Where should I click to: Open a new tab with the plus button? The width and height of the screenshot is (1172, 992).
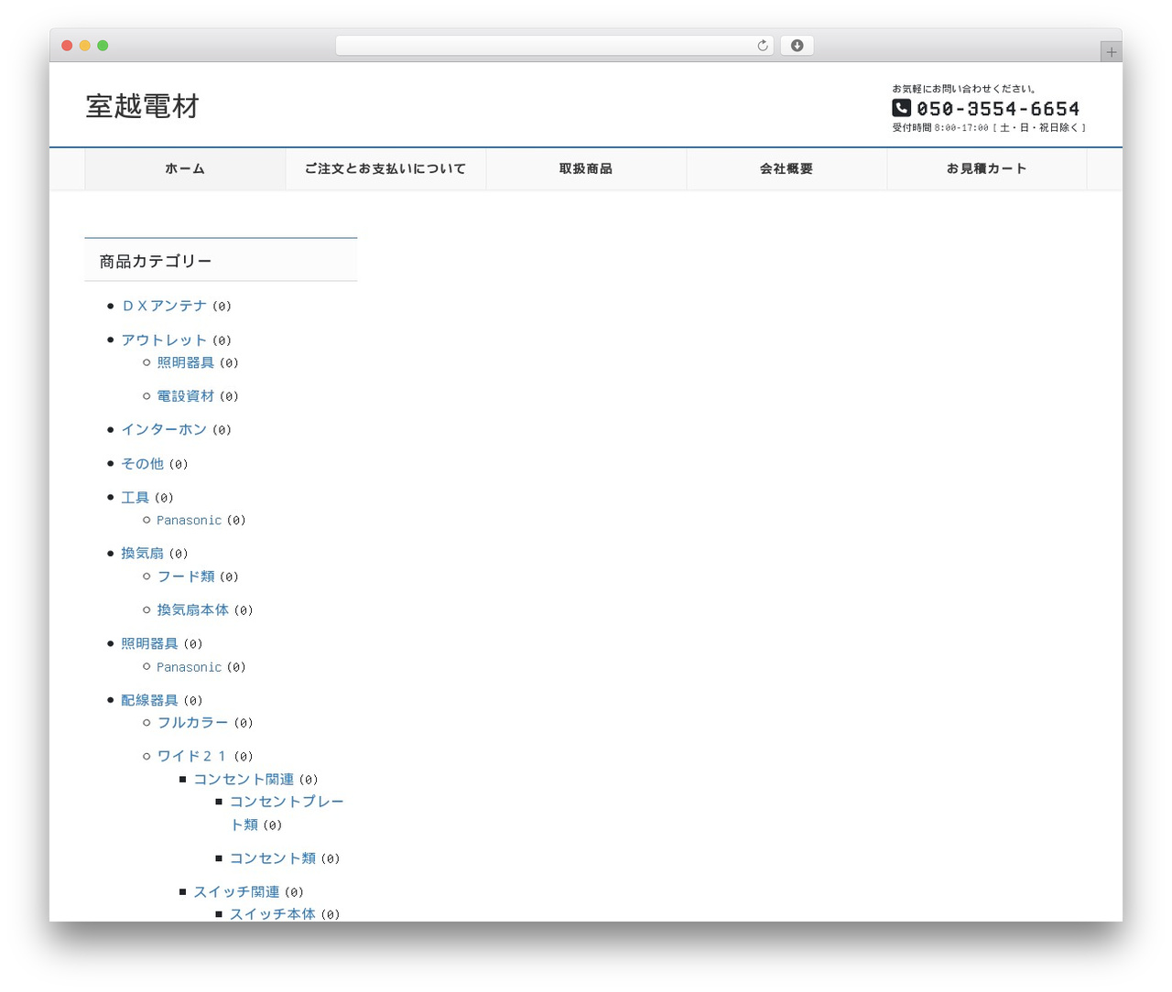pos(1111,52)
